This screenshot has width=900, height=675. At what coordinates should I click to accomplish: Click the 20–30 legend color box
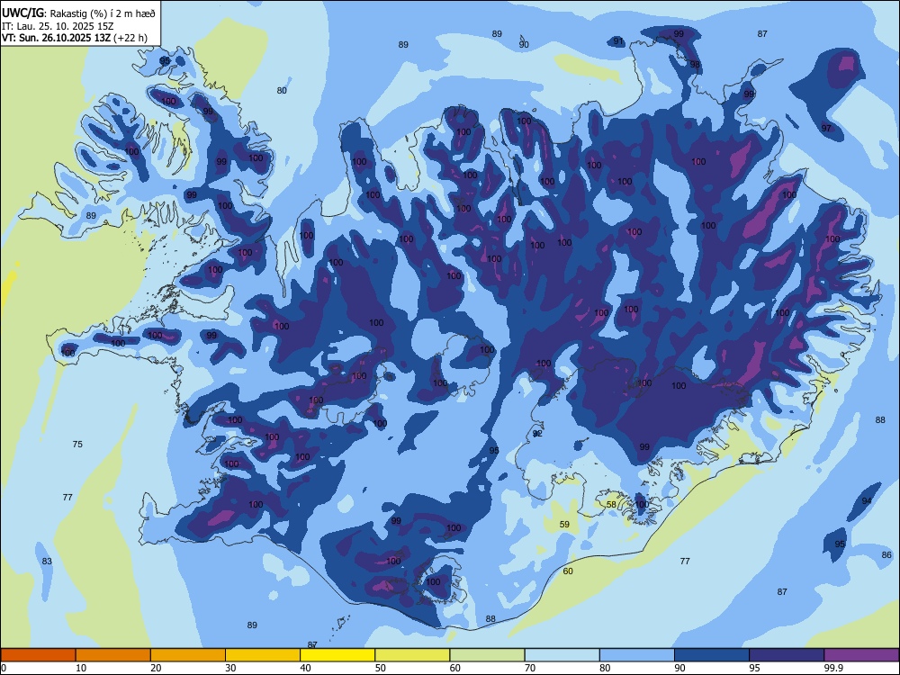(188, 655)
